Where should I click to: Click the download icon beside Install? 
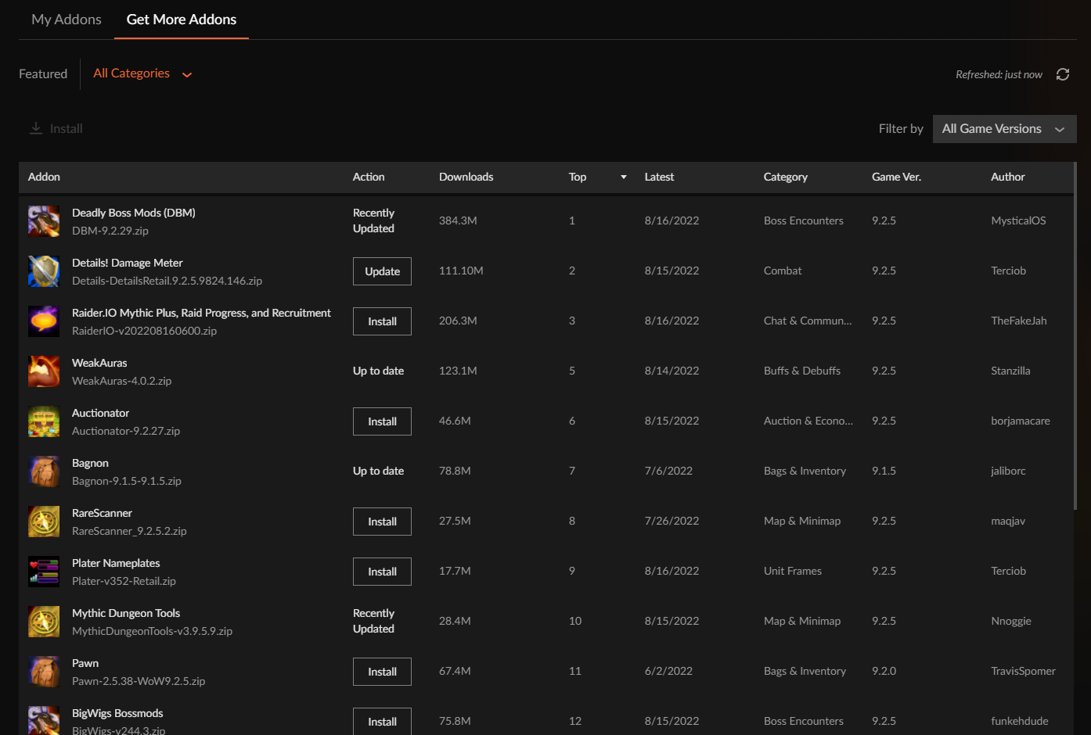coord(35,127)
